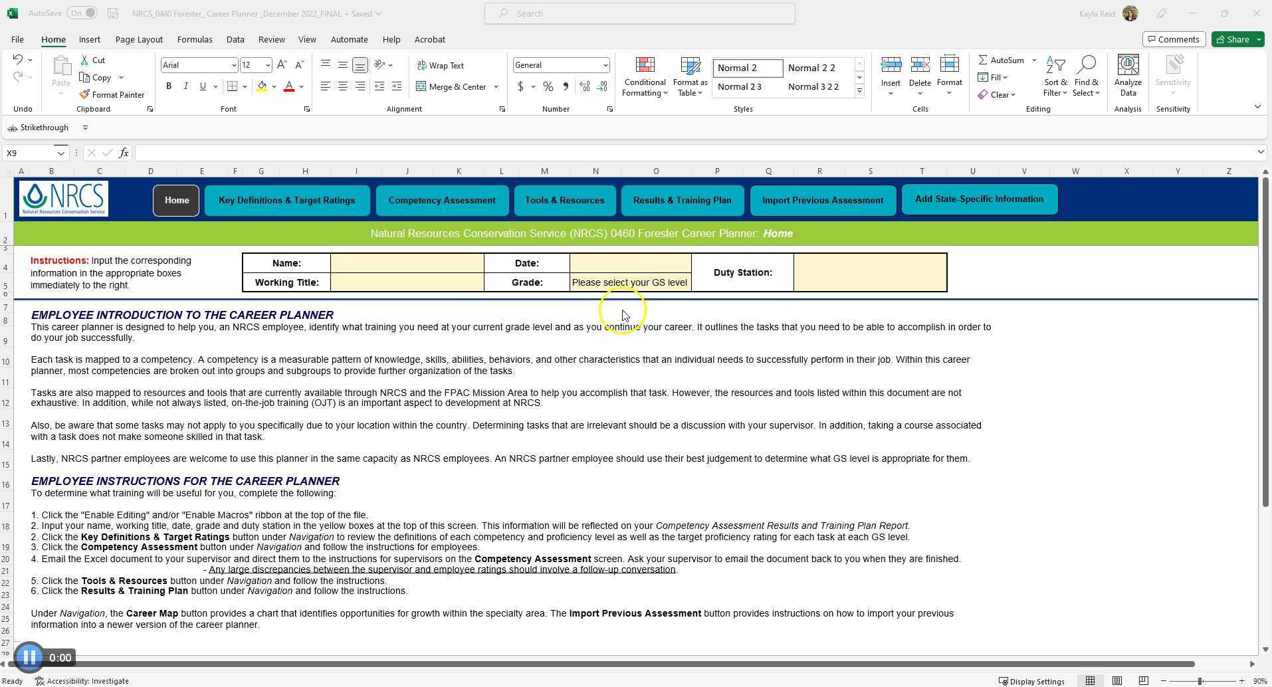Click inside the formula bar
This screenshot has height=687, width=1272.
(465, 152)
